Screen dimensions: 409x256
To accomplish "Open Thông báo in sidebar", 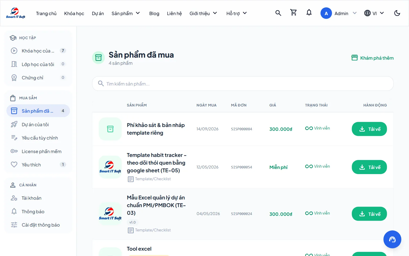I will [38, 211].
